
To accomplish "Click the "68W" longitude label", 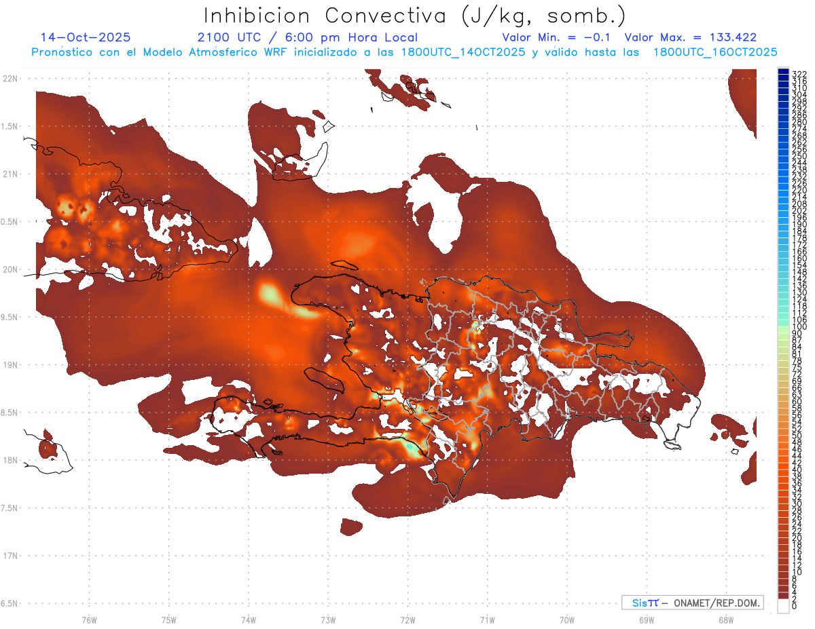I will point(726,619).
